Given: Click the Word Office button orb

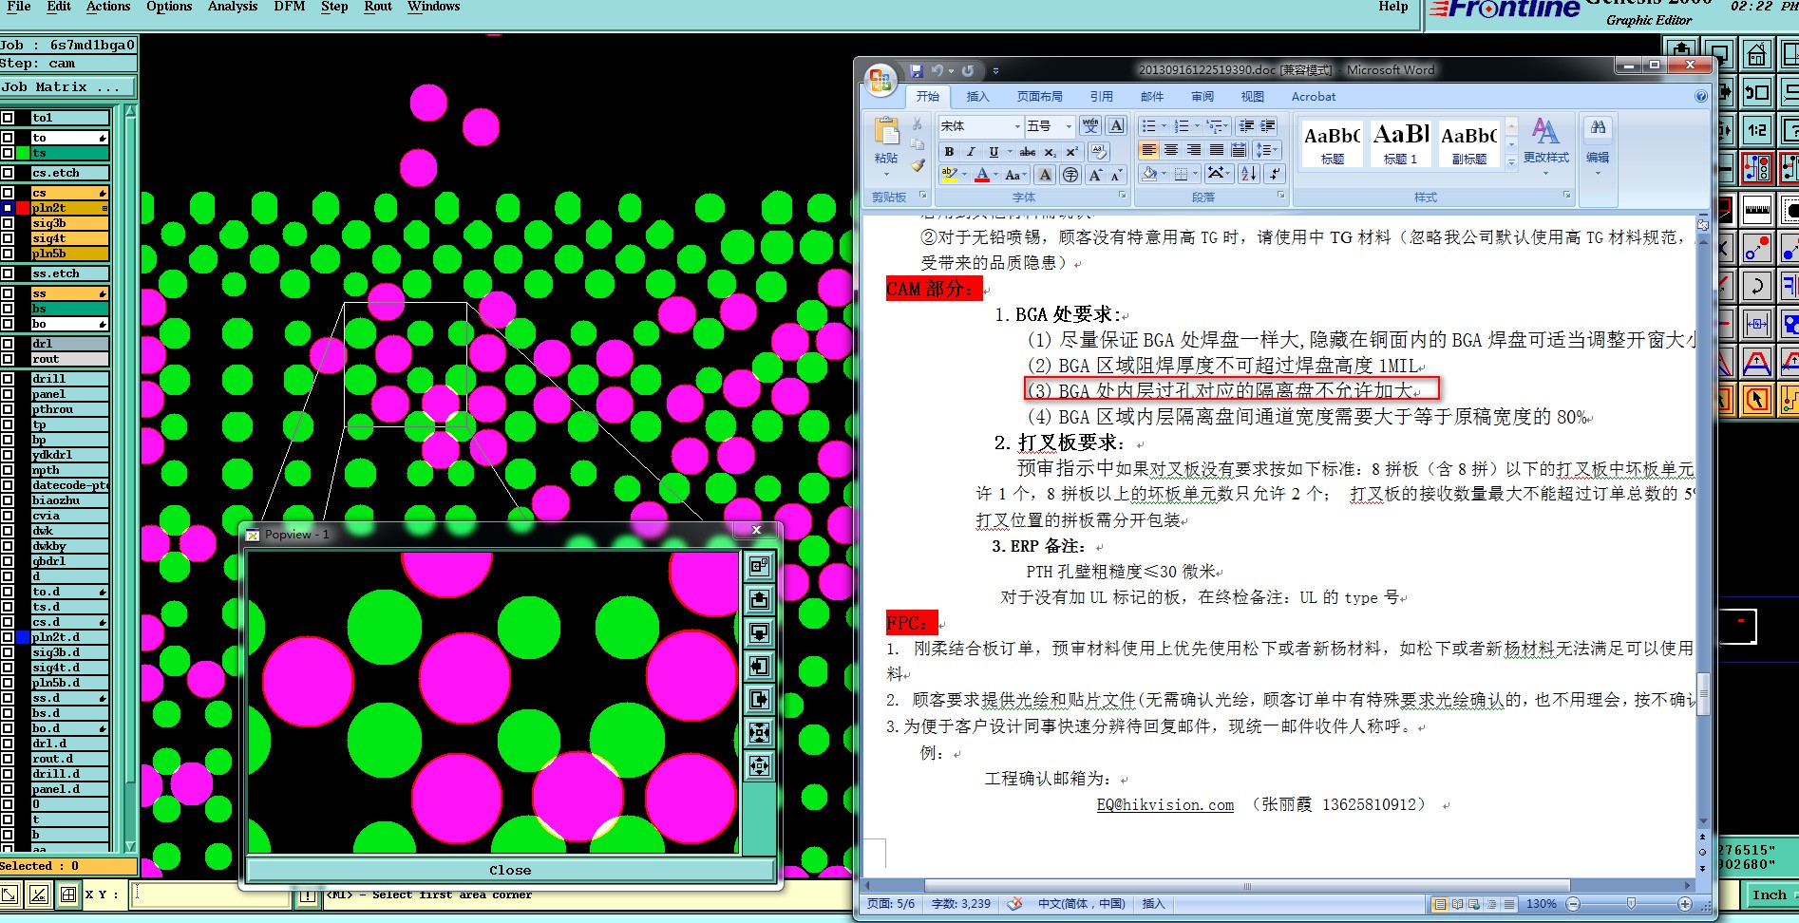Looking at the screenshot, I should [881, 80].
